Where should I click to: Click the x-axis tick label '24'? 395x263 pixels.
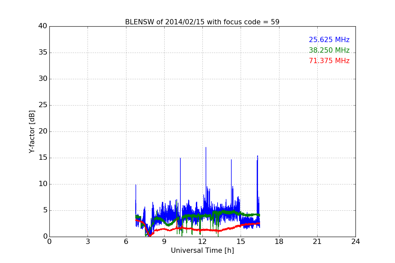point(355,242)
